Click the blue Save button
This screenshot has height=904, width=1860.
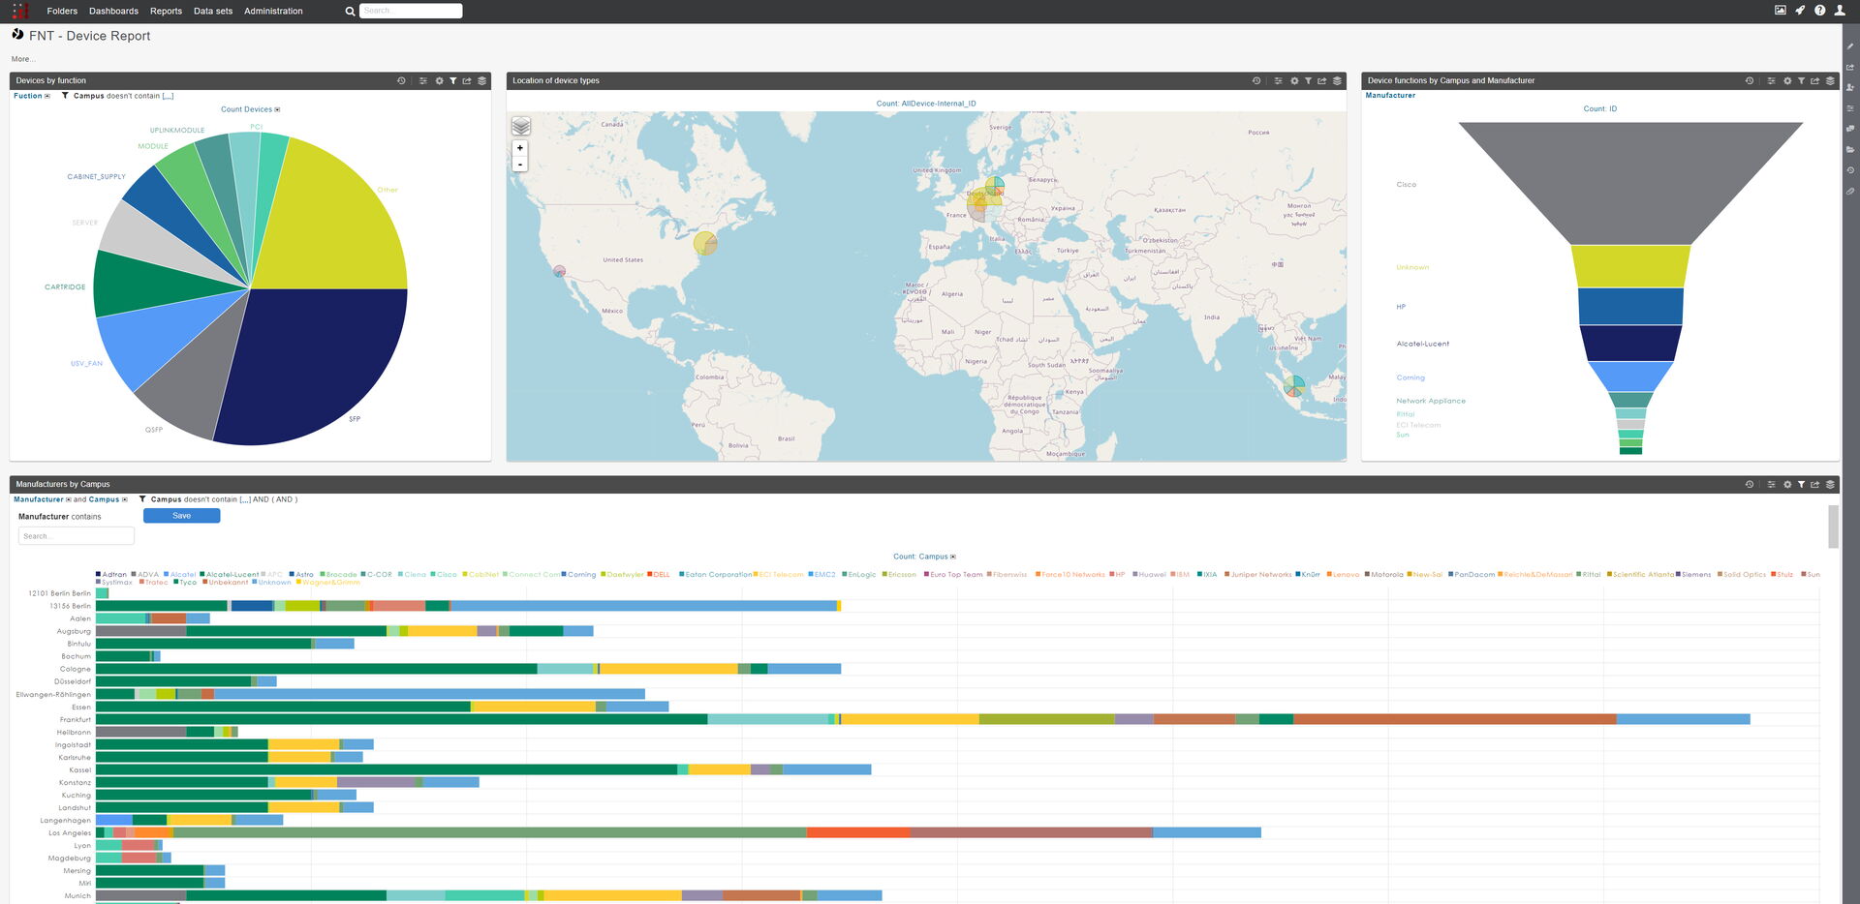(181, 516)
